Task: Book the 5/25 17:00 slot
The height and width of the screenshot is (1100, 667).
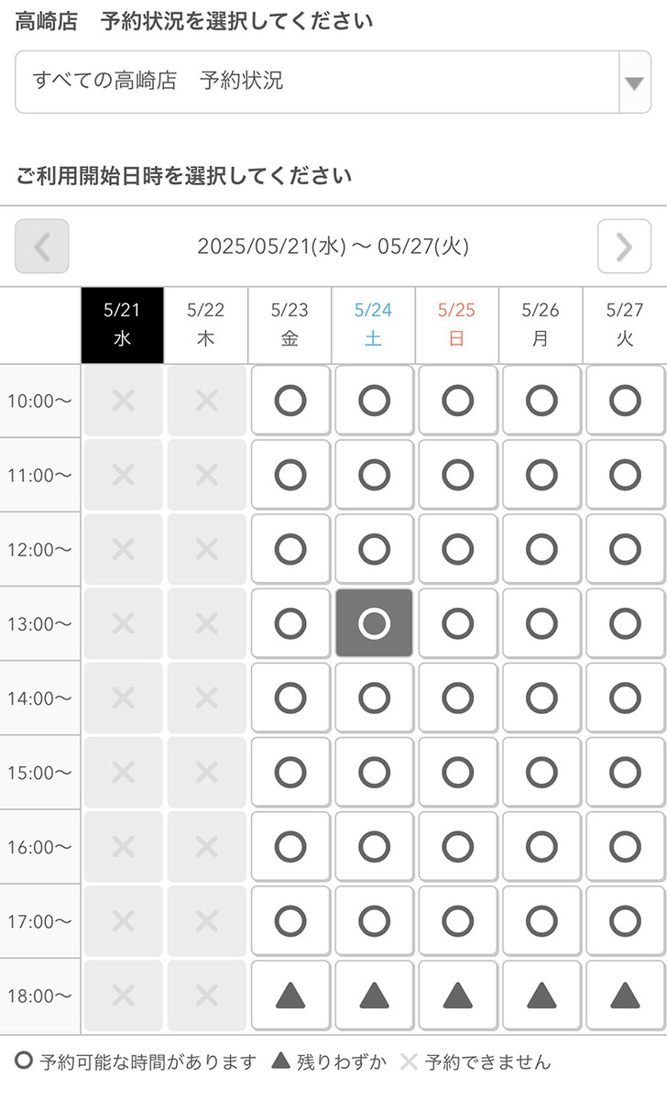Action: (x=458, y=920)
